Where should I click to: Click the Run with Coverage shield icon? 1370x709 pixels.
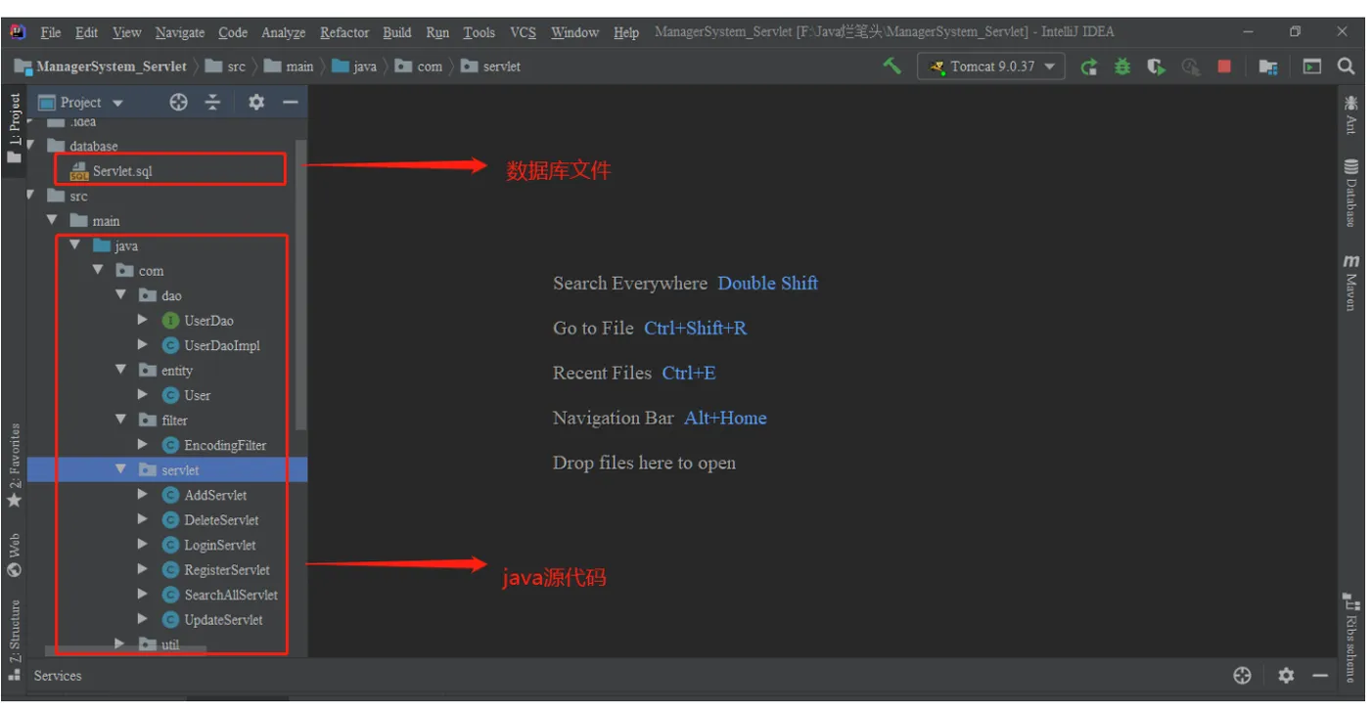[1157, 66]
